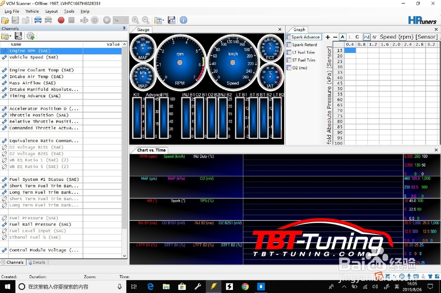Zoom in using the magnifier plus icon
Image resolution: width=441 pixels, height=293 pixels.
click(x=135, y=20)
